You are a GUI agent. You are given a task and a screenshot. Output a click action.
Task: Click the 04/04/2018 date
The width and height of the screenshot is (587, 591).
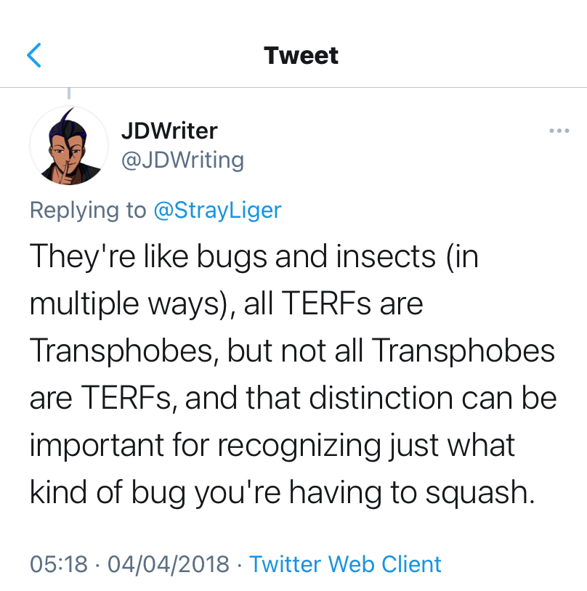169,564
